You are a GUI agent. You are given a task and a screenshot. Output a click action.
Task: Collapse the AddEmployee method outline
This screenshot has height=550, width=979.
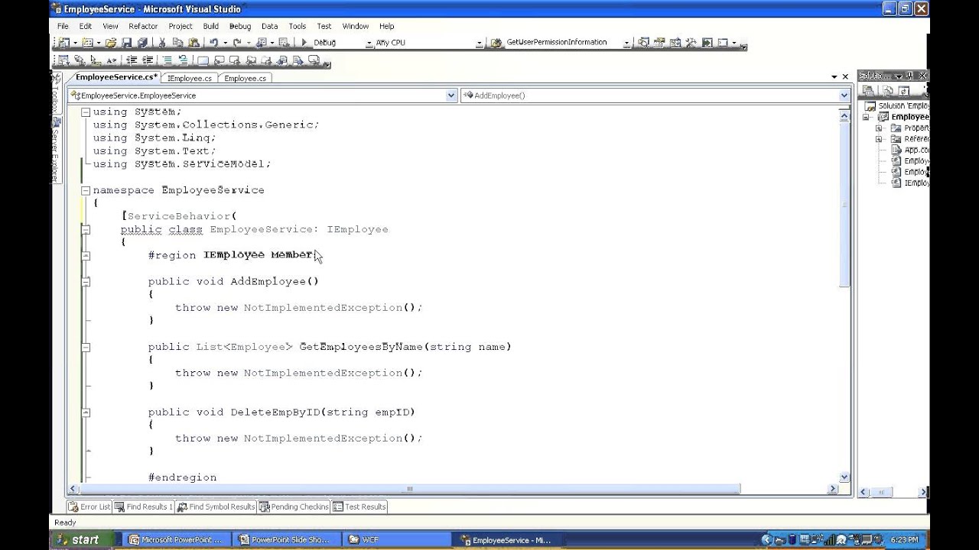(86, 282)
